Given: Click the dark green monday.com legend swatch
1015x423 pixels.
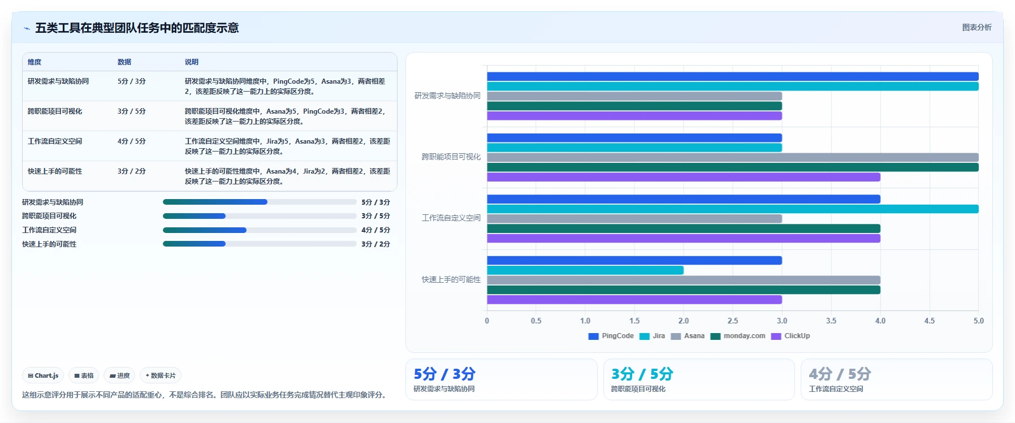Looking at the screenshot, I should [x=715, y=336].
